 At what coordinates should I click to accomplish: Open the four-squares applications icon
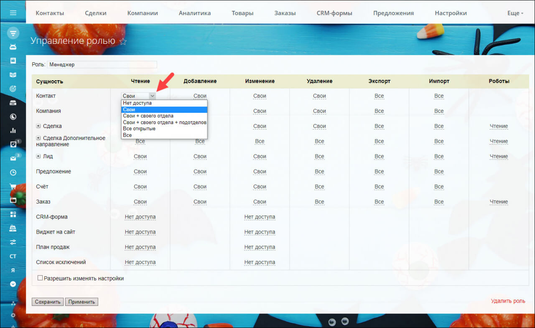pyautogui.click(x=13, y=214)
